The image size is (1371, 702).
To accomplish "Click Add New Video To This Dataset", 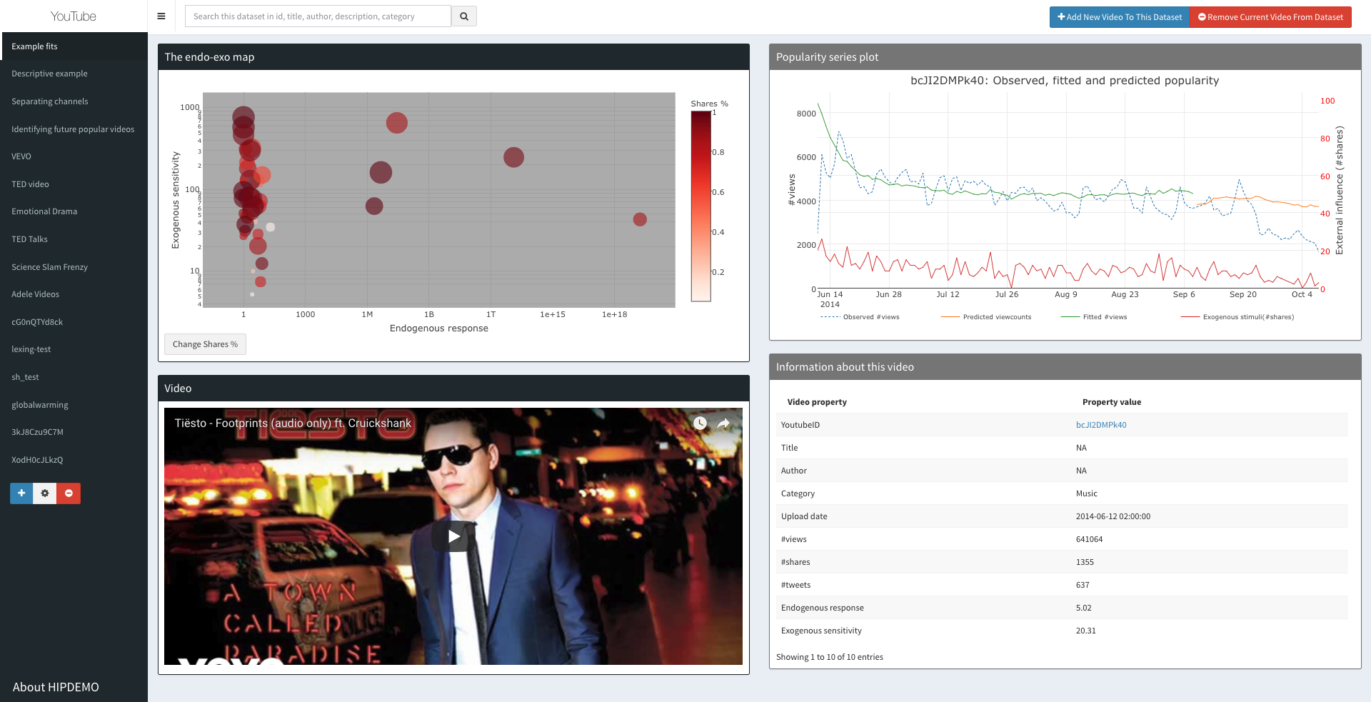I will coord(1119,17).
